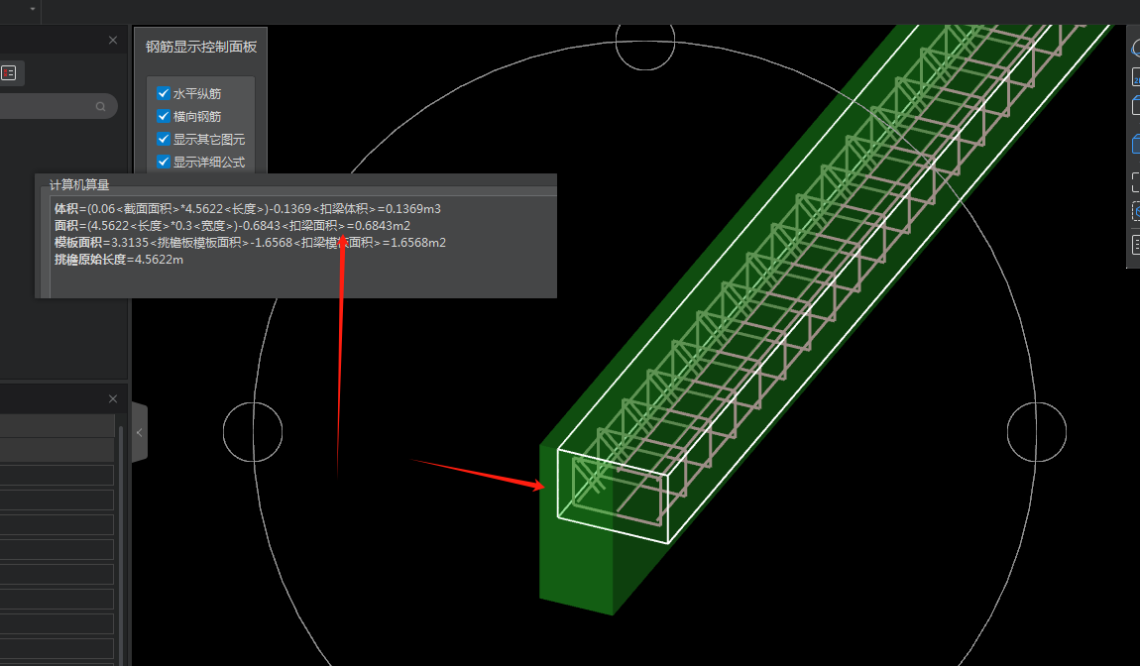This screenshot has height=666, width=1140.
Task: Close the lower left panel with its X
Action: point(113,399)
